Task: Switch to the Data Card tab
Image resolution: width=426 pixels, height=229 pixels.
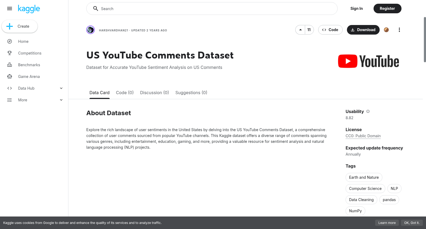Action: coord(99,93)
